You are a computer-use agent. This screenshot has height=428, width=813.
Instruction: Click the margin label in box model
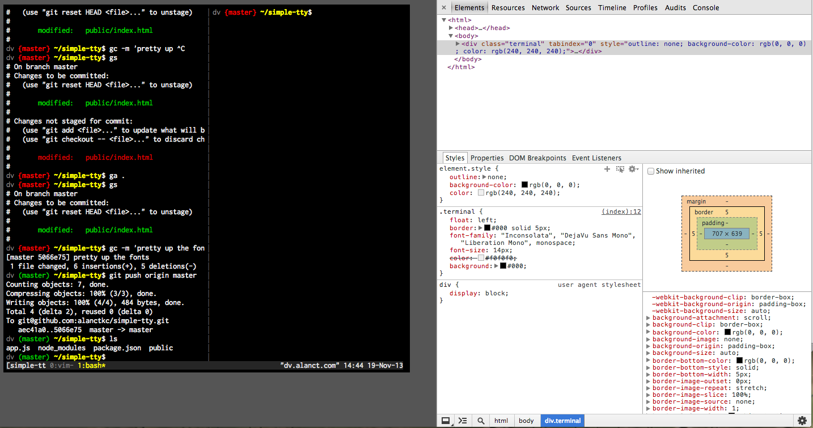pos(696,201)
